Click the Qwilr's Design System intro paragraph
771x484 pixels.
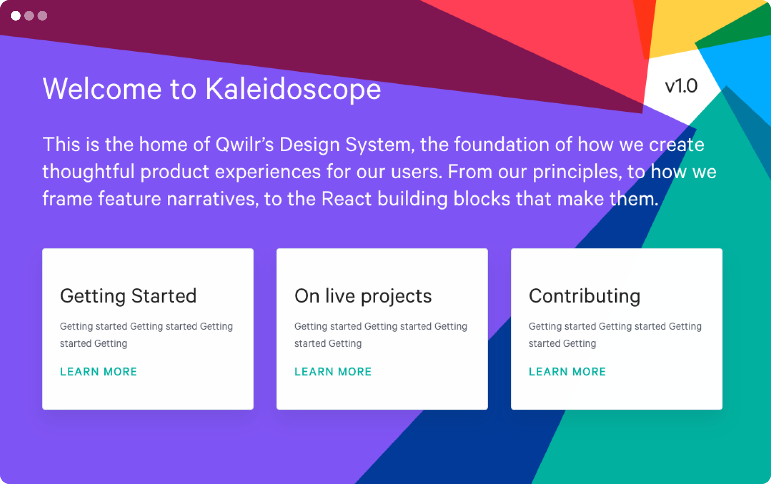pos(379,171)
